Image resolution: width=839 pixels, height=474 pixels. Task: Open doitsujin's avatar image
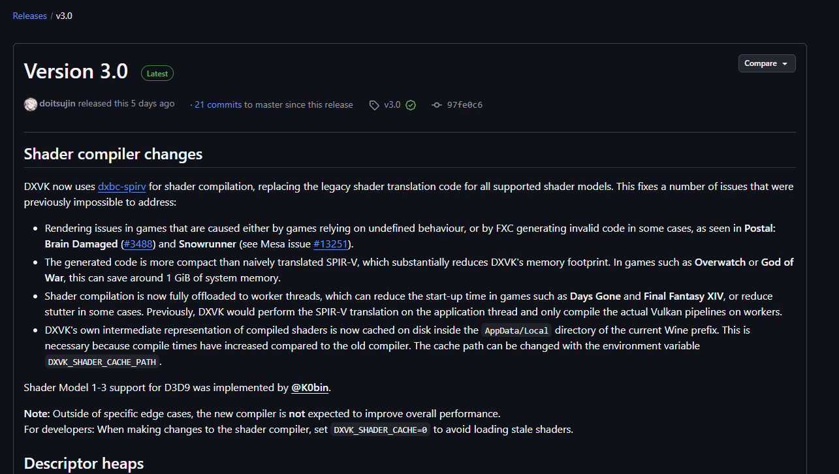click(x=31, y=104)
